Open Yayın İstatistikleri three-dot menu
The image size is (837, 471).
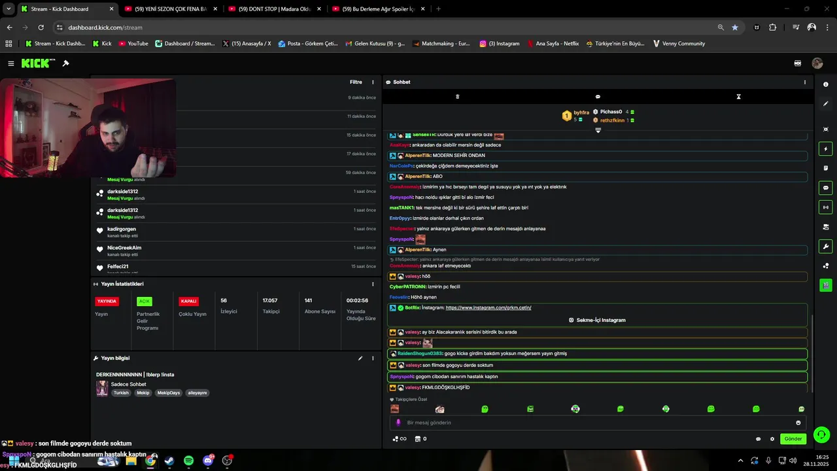click(373, 284)
